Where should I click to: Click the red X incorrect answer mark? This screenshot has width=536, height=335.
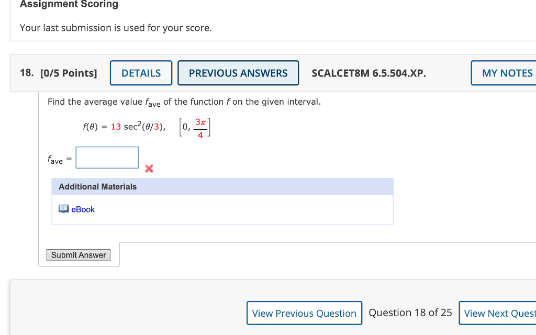point(149,169)
